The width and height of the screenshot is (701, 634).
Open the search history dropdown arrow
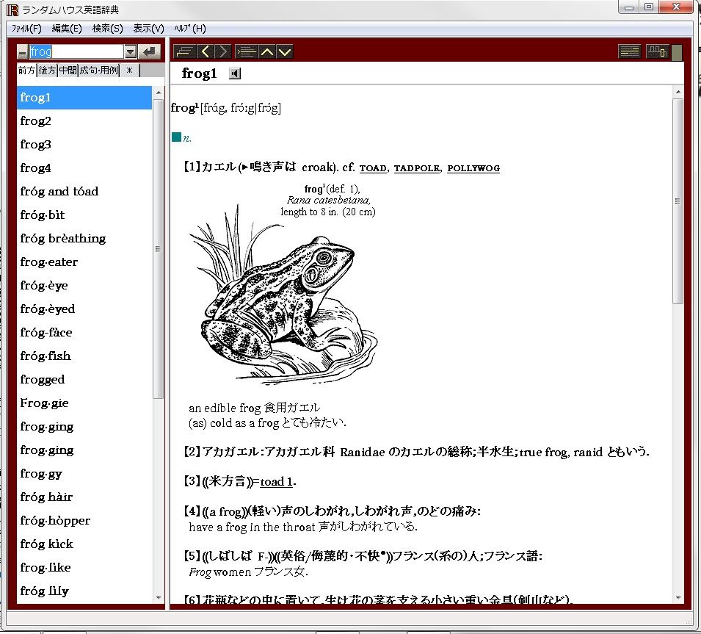[x=130, y=52]
